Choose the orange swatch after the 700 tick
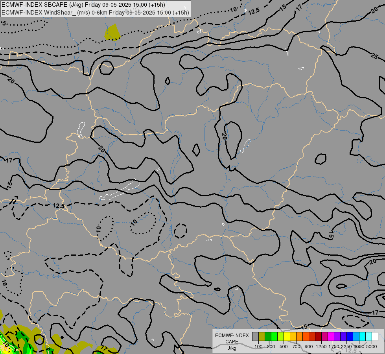Image resolution: width=385 pixels, height=354 pixels. pos(299,336)
